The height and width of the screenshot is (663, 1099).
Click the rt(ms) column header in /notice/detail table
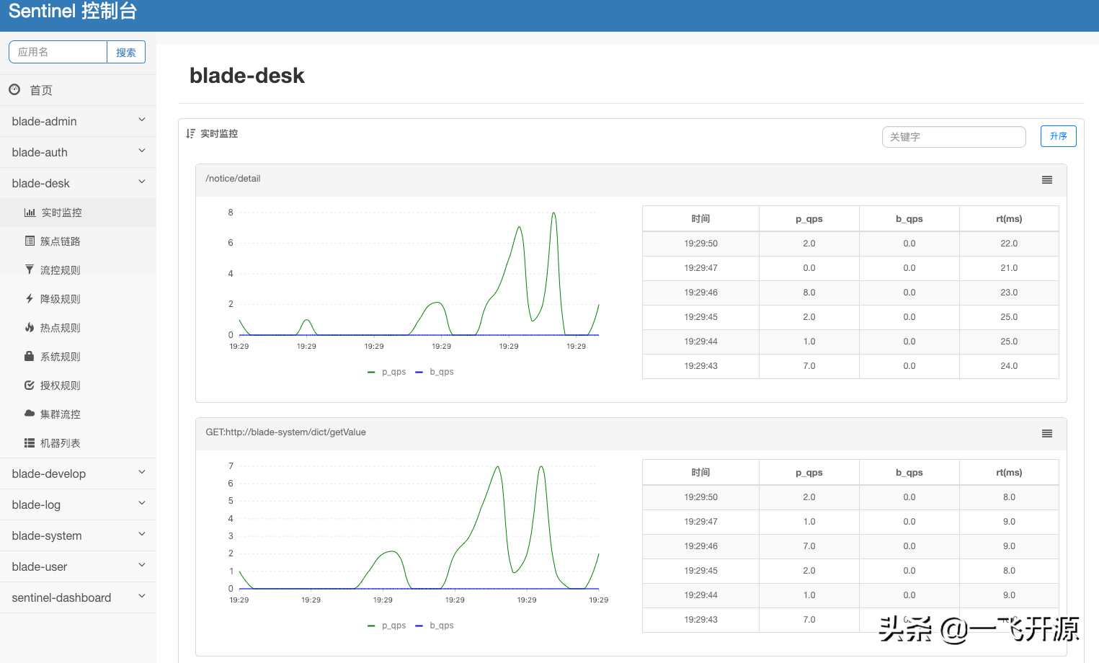1009,218
